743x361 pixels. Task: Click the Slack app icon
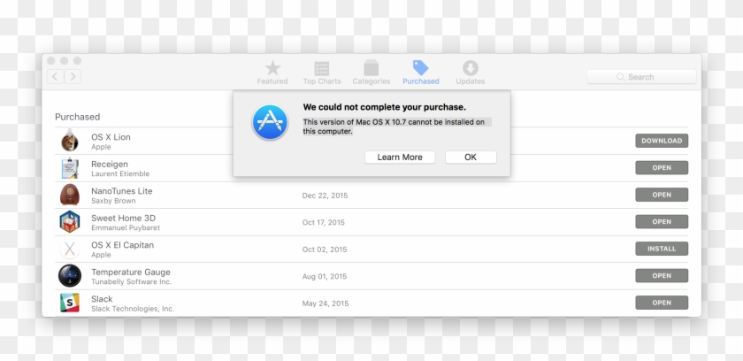[69, 303]
